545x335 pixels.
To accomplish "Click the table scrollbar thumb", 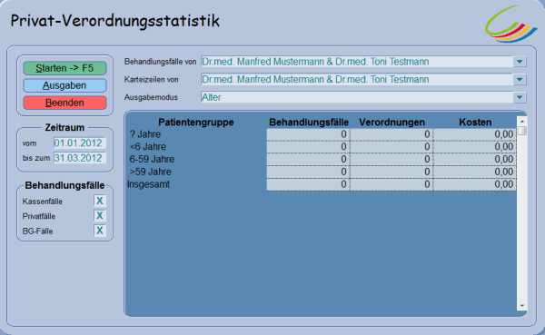I will tap(521, 131).
